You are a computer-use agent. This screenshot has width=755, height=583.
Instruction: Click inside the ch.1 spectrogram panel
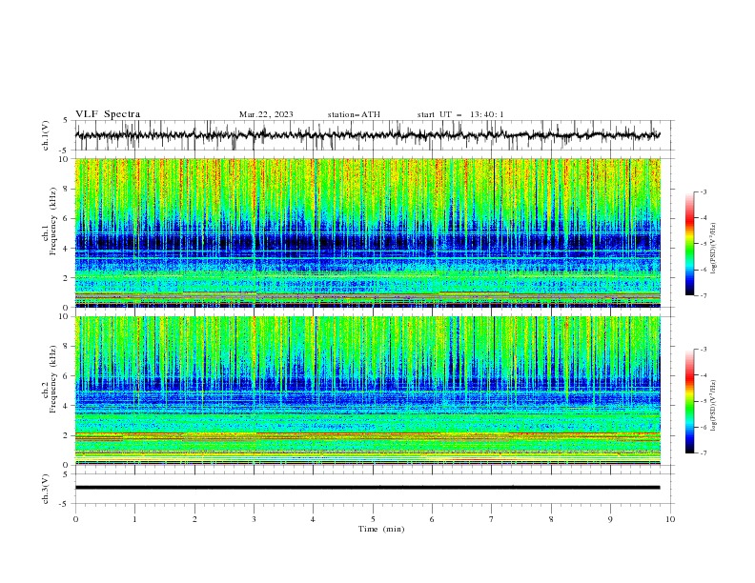pyautogui.click(x=368, y=232)
